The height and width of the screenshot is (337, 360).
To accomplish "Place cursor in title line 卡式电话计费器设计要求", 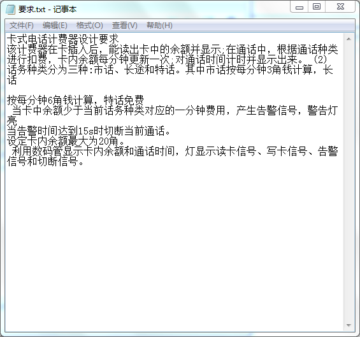I will [x=62, y=39].
